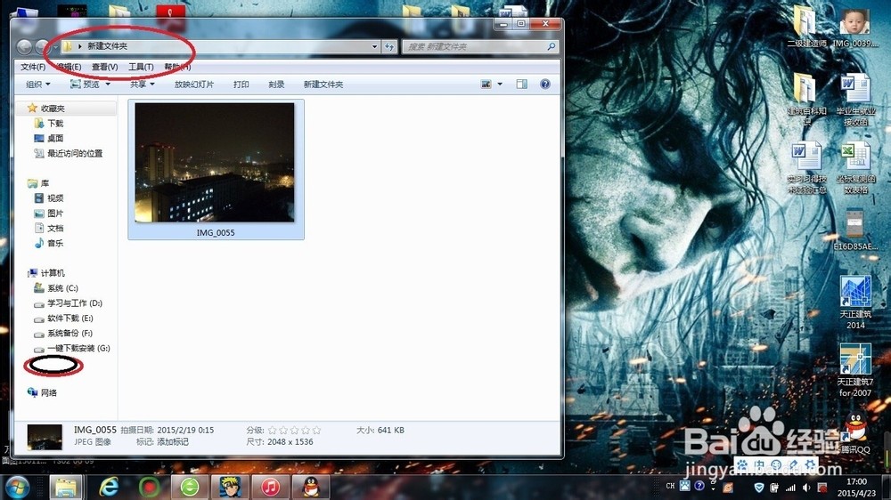The image size is (891, 500).
Task: Open the 组织 dropdown menu
Action: 38,84
